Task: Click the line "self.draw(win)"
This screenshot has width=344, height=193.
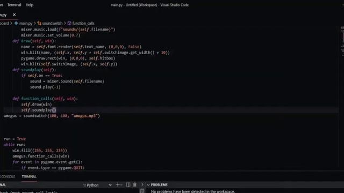Action: [x=37, y=105]
